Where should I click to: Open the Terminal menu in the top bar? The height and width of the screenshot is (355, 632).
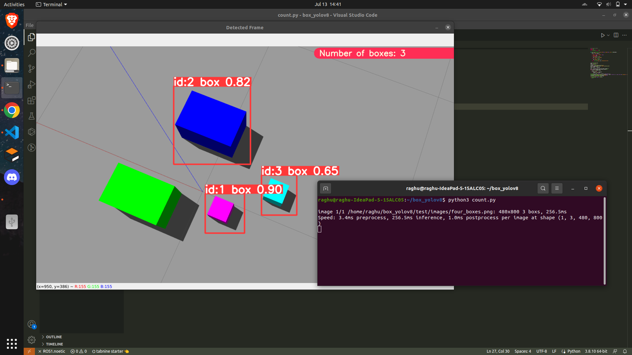coord(51,4)
